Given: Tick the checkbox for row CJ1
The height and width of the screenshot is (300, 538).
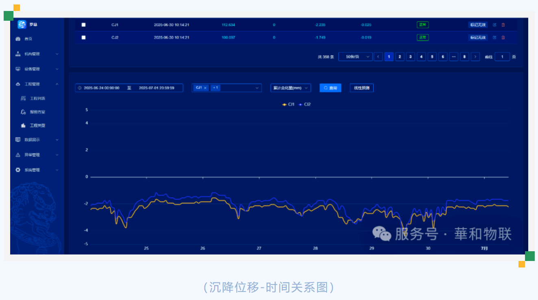Looking at the screenshot, I should pos(83,25).
